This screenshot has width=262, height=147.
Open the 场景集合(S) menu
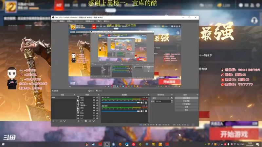[89, 21]
